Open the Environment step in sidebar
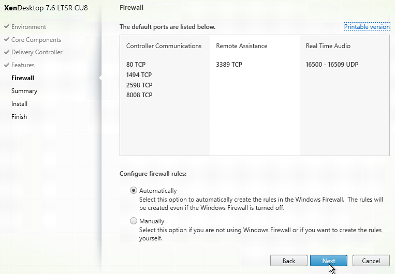 [x=28, y=27]
